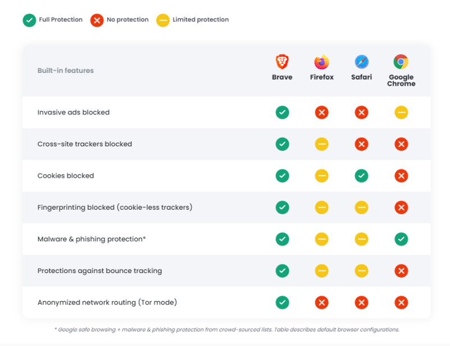
Task: Click the 'Firefox' column label
Action: (322, 77)
